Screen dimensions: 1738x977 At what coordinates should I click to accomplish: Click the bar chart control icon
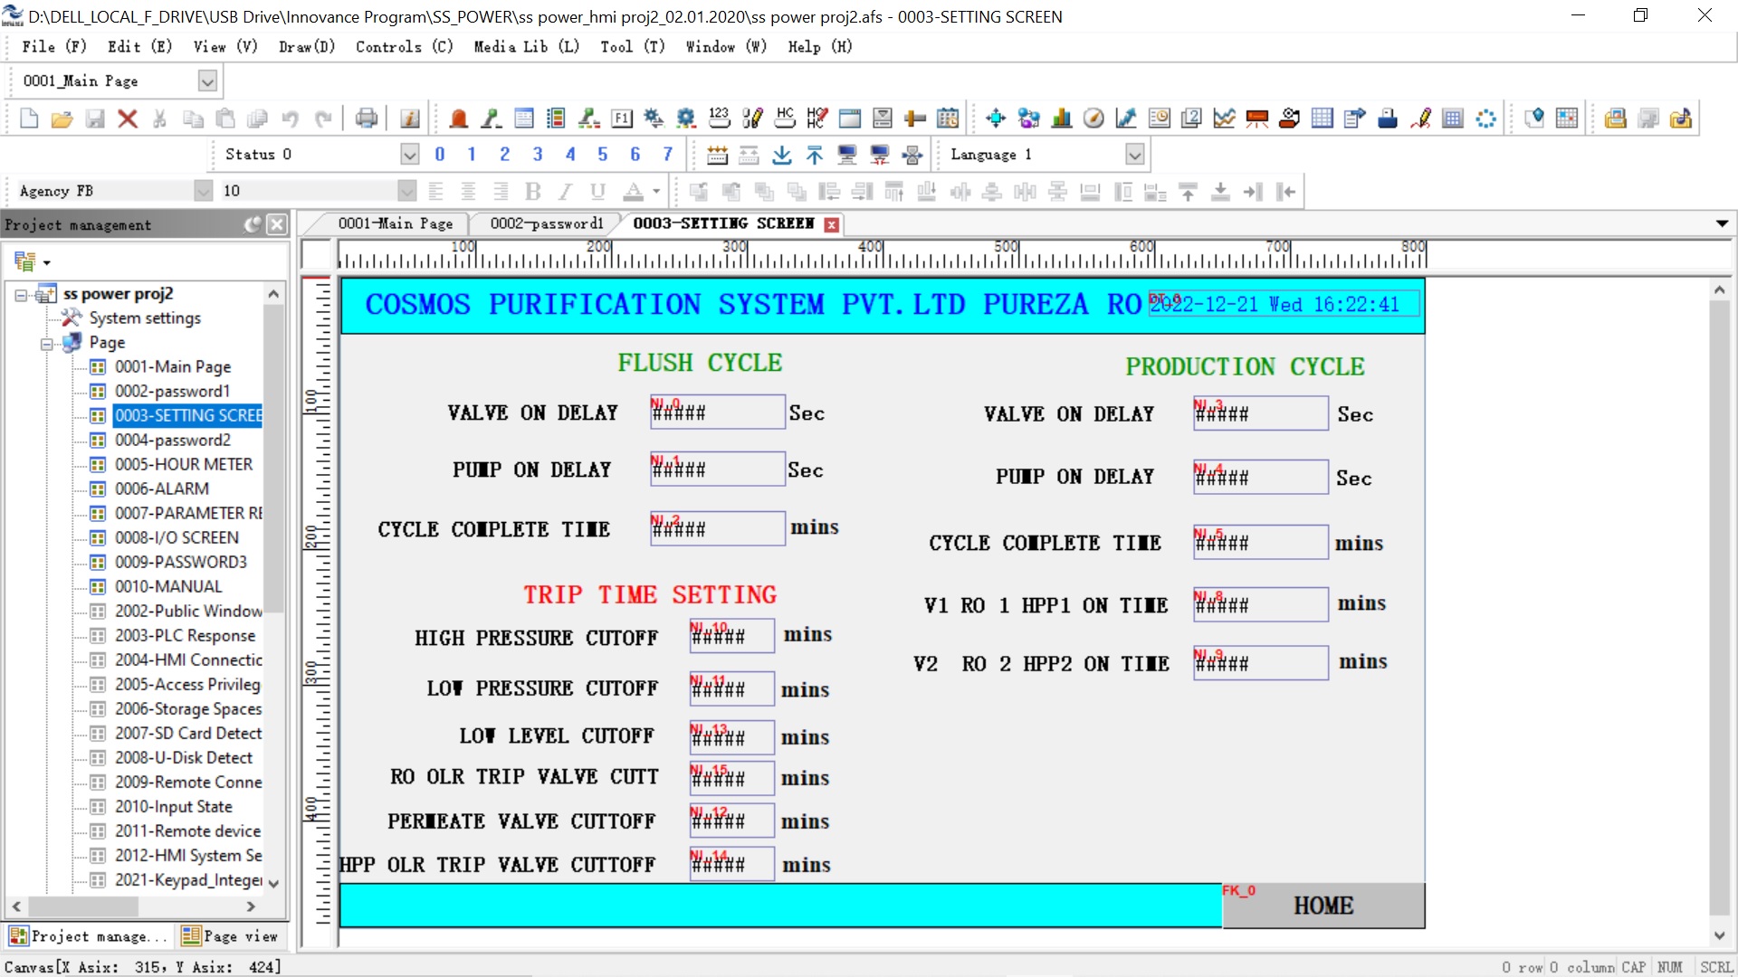[1062, 119]
